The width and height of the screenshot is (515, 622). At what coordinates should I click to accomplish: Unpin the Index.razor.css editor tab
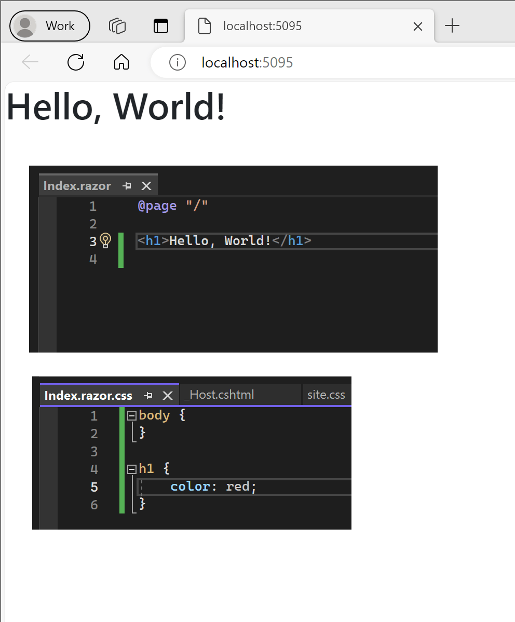(148, 395)
